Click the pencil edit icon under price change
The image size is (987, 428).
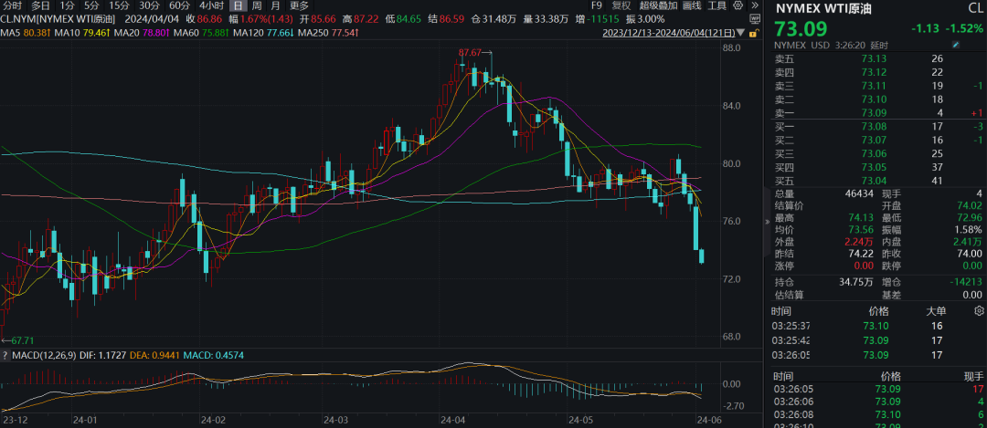coord(955,45)
